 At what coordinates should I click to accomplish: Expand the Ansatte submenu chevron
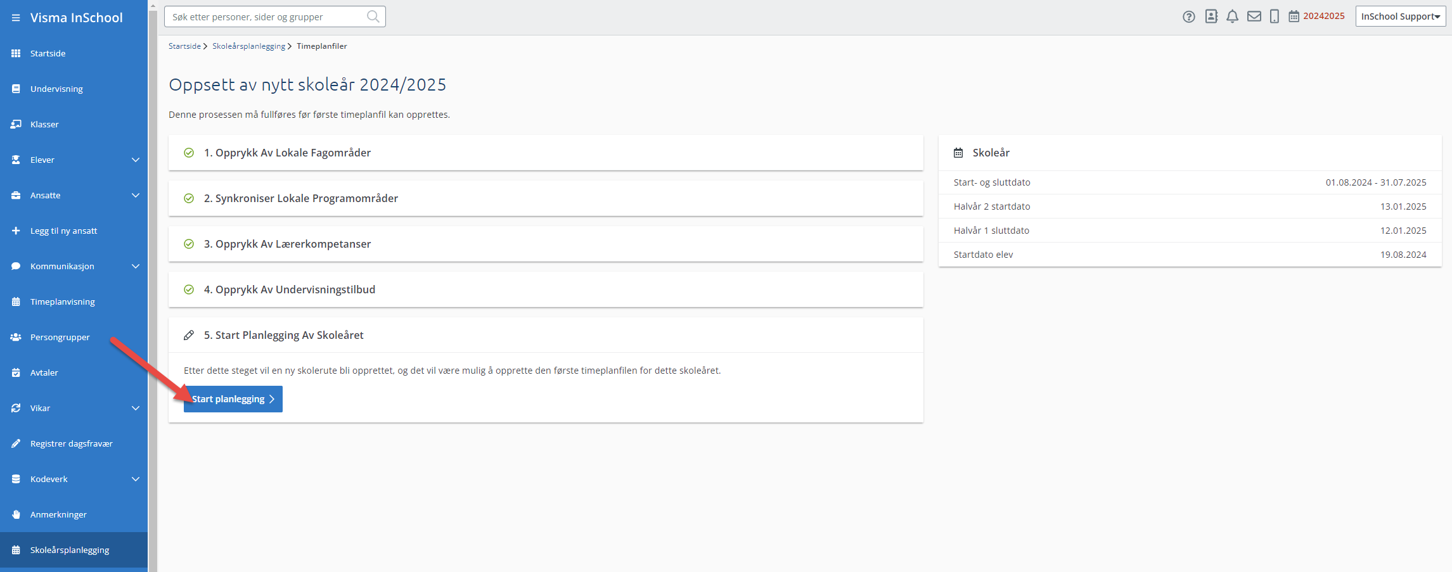click(136, 195)
